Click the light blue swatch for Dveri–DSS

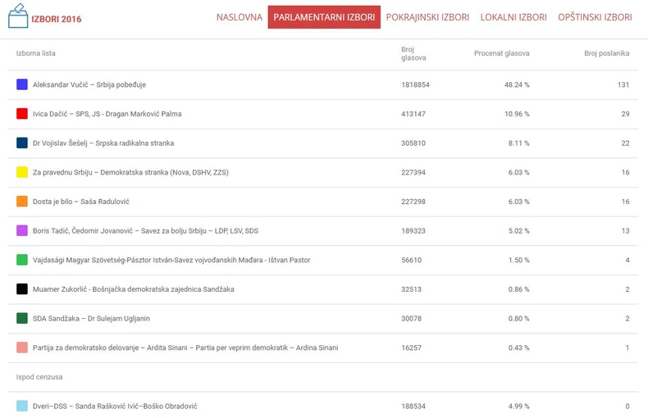tap(22, 406)
